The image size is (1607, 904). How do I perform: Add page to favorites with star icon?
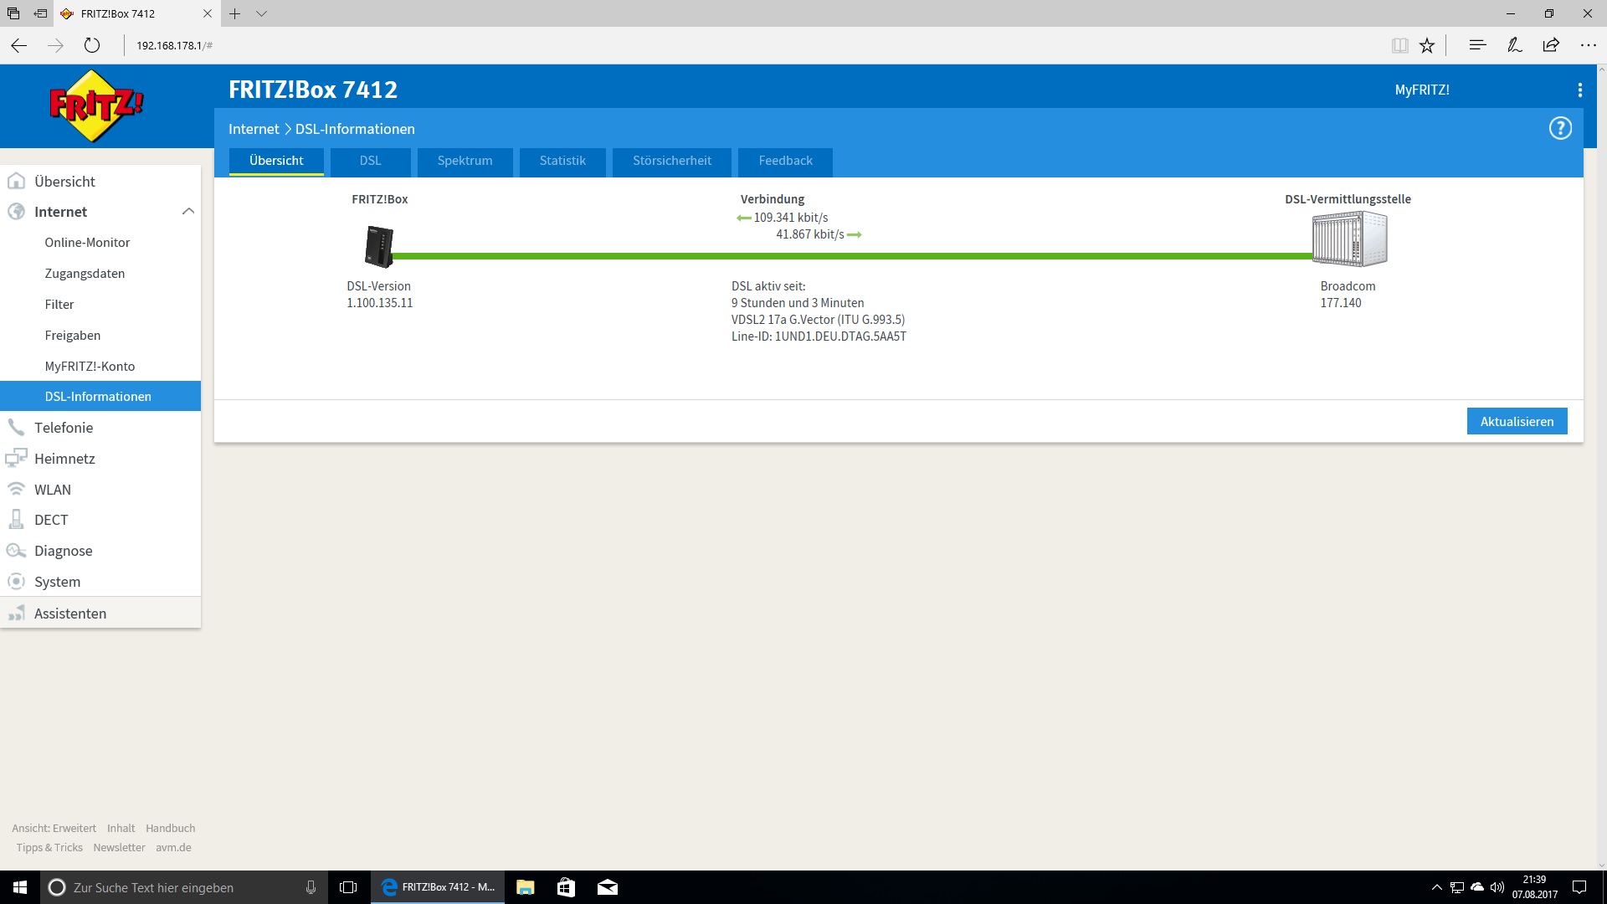tap(1427, 45)
